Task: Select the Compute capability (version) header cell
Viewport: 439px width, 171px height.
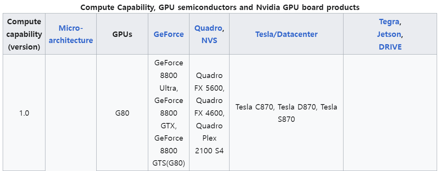Action: pyautogui.click(x=24, y=34)
